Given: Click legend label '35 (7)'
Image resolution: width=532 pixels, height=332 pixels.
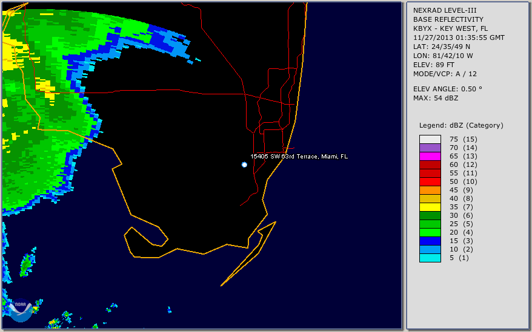Looking at the screenshot, I should coord(461,207).
